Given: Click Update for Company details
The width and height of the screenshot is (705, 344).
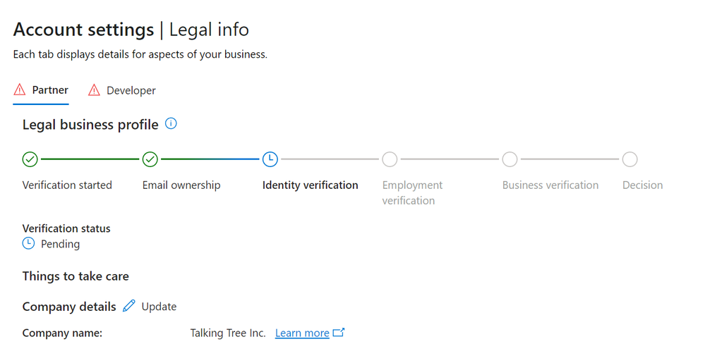Looking at the screenshot, I should pyautogui.click(x=159, y=307).
